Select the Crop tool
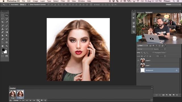182x102 pixels. [3, 22]
